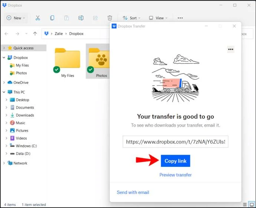256x208 pixels.
Task: Expand the Quick access chevron
Action: 4,48
